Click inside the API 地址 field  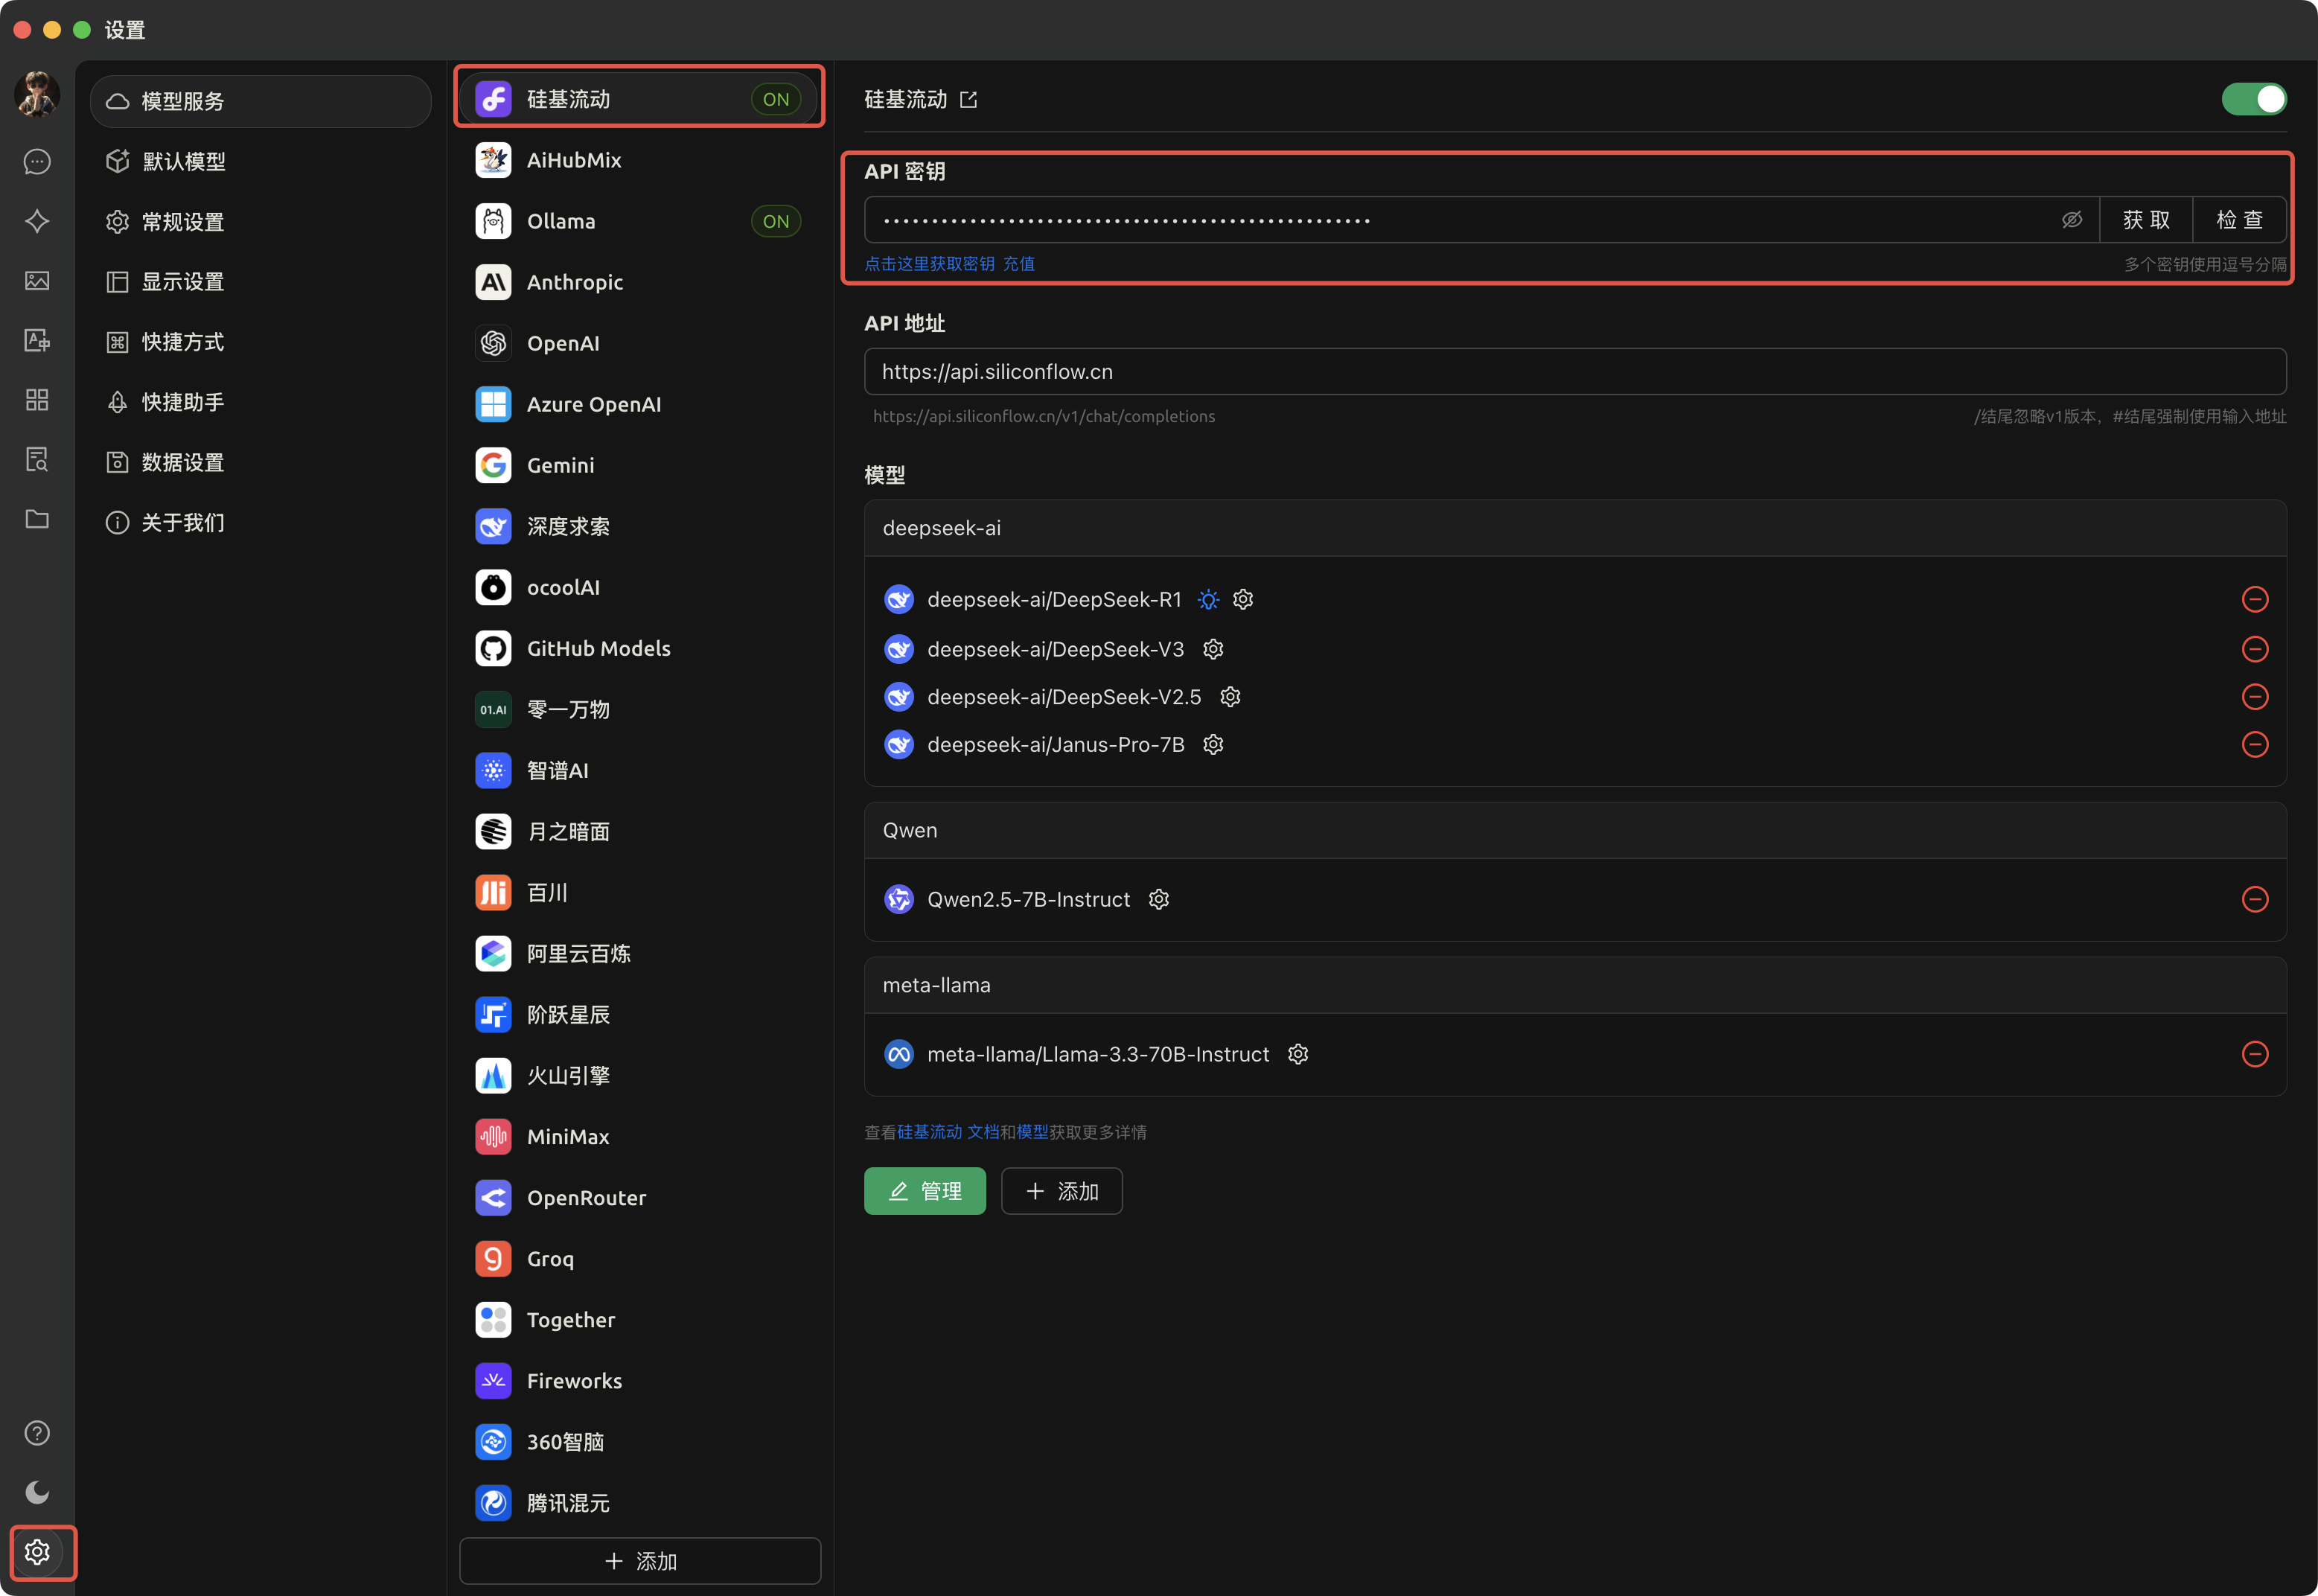(1574, 372)
